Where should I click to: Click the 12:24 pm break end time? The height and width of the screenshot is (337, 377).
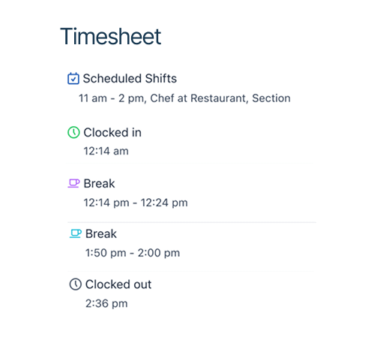click(164, 203)
